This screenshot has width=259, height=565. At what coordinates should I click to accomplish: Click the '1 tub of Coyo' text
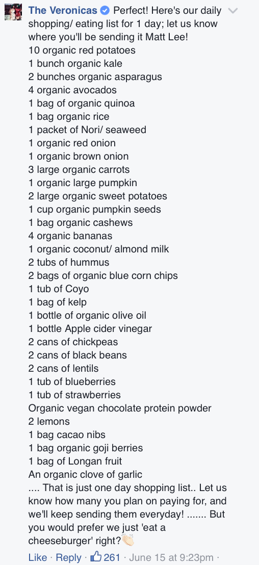coord(59,289)
